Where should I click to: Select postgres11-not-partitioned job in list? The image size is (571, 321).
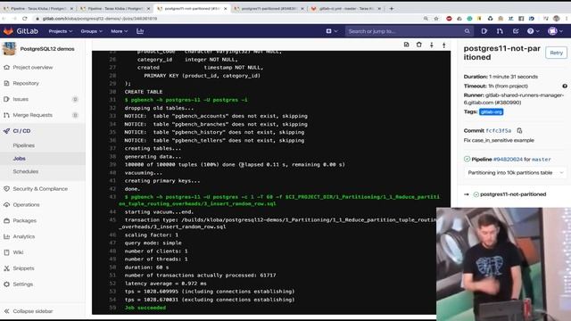(x=513, y=194)
